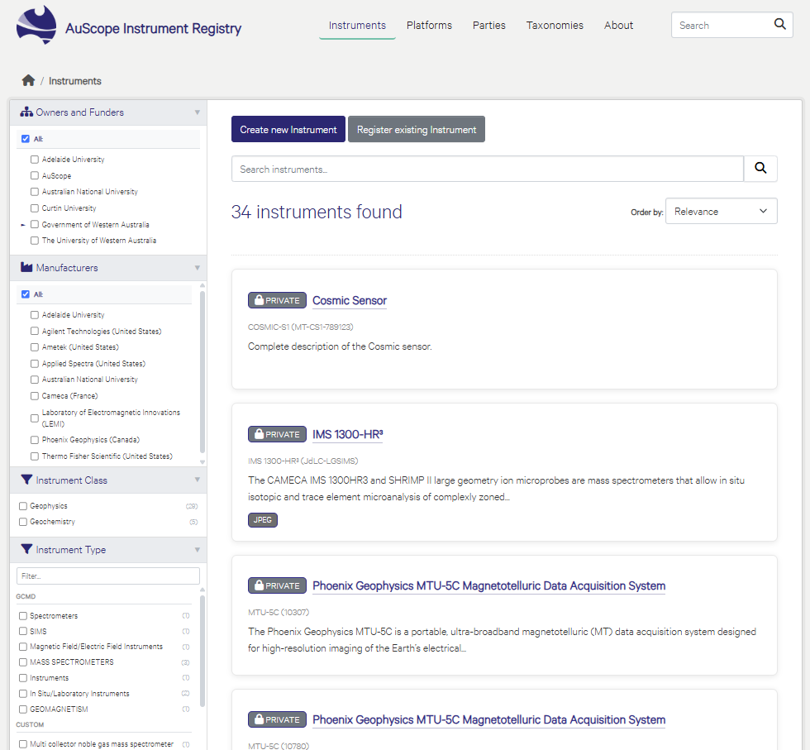810x750 pixels.
Task: Check the University of Western Australia checkbox
Action: [35, 241]
